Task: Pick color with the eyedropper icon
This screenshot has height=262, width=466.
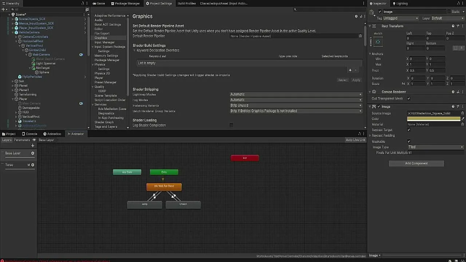Action: 463,119
